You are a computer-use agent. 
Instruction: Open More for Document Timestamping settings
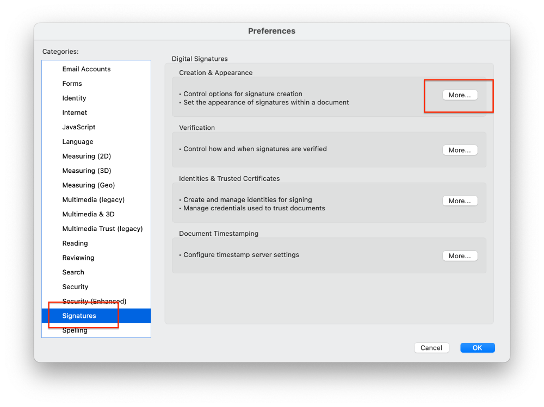tap(460, 256)
